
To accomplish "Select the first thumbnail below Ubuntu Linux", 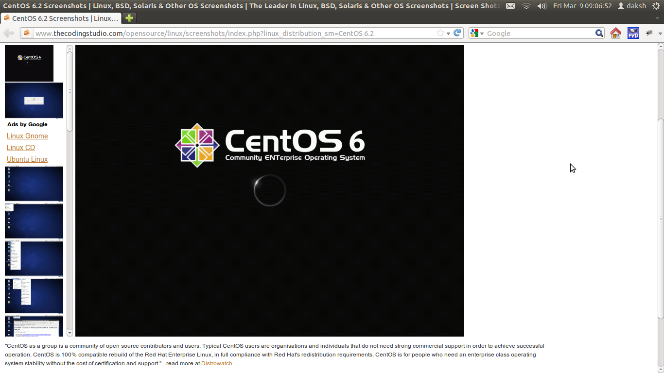I will coord(34,184).
